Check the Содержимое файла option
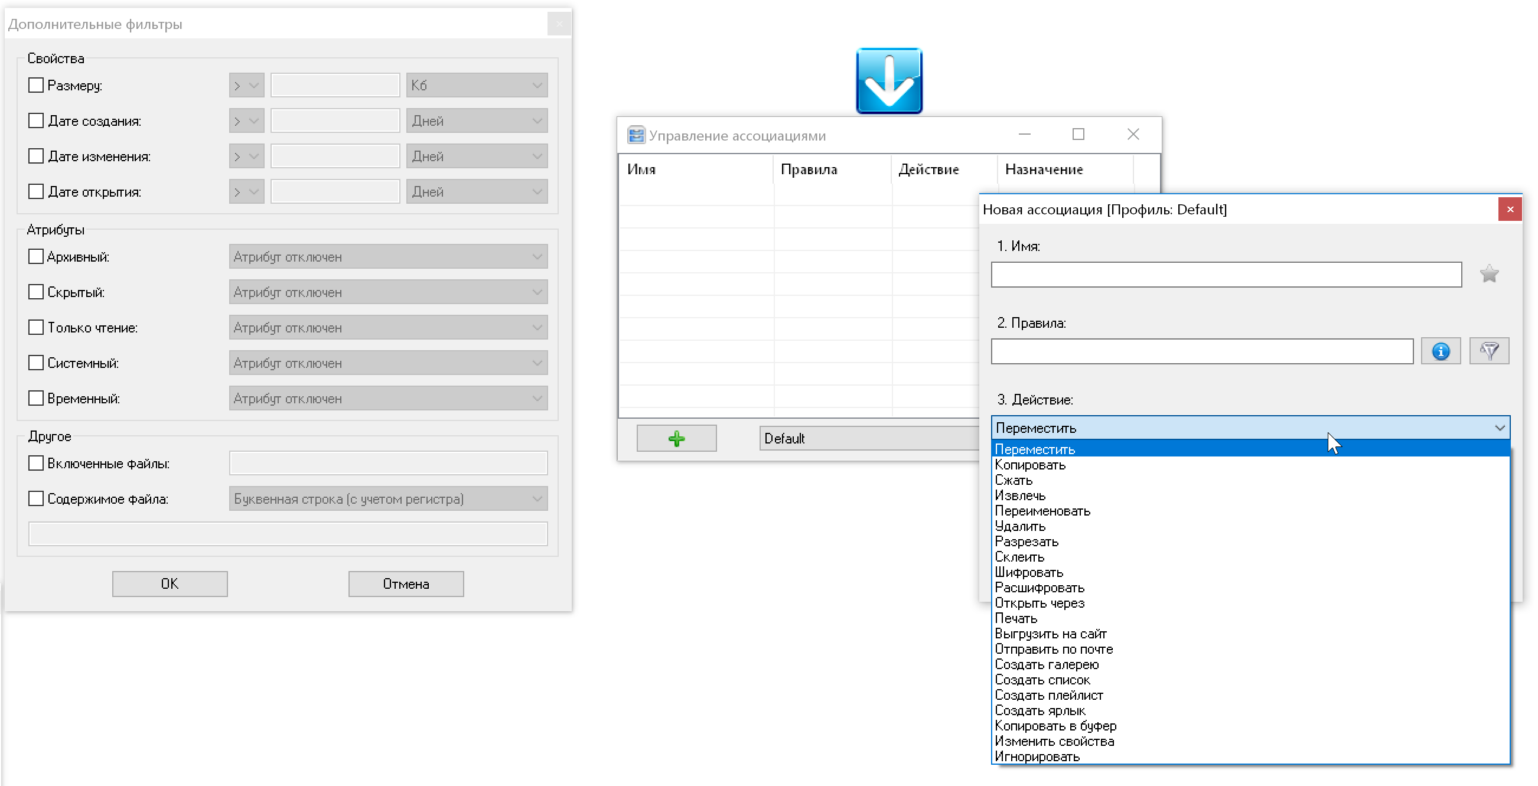 36,498
